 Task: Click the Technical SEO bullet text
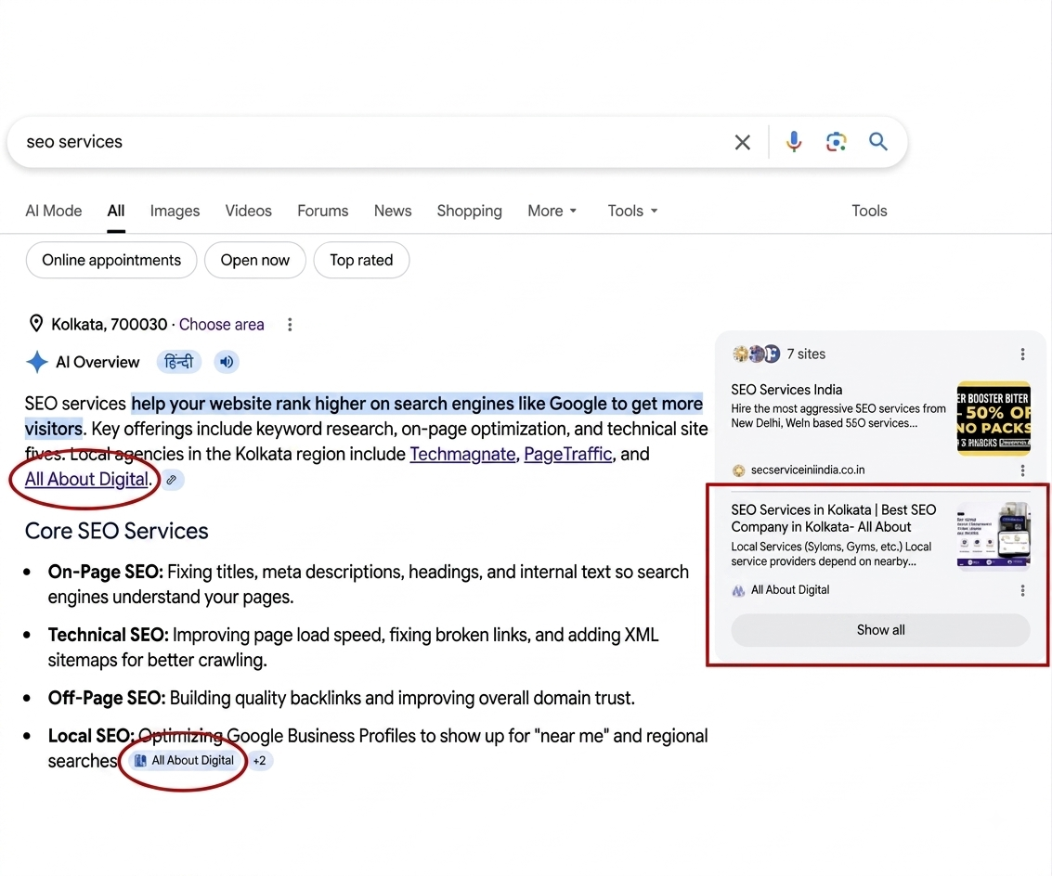pos(353,648)
